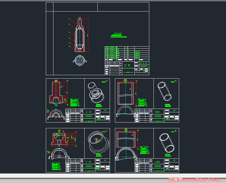The height and width of the screenshot is (183, 226).
Task: Select the hatched T-shaped section of the 上模 sheet
Action: click(56, 92)
